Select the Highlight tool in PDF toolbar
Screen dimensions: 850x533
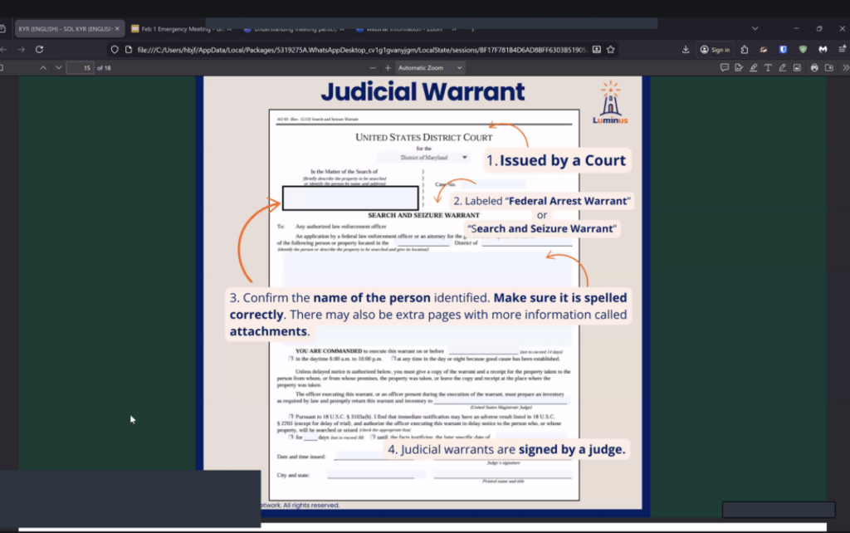(753, 67)
